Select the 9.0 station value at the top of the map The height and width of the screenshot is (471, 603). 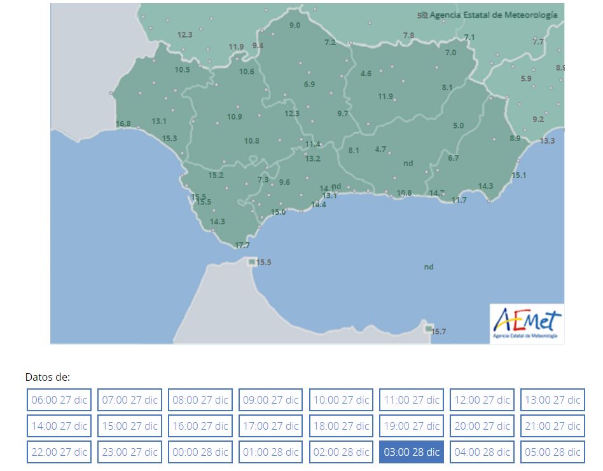295,25
